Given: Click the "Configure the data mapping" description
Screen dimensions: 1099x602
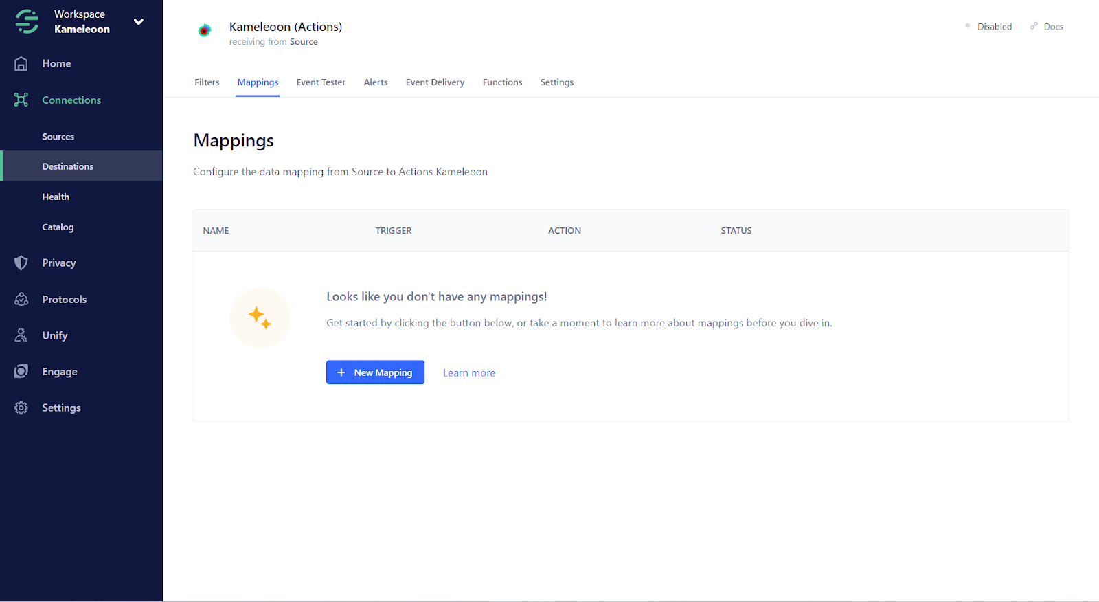Looking at the screenshot, I should click(340, 172).
